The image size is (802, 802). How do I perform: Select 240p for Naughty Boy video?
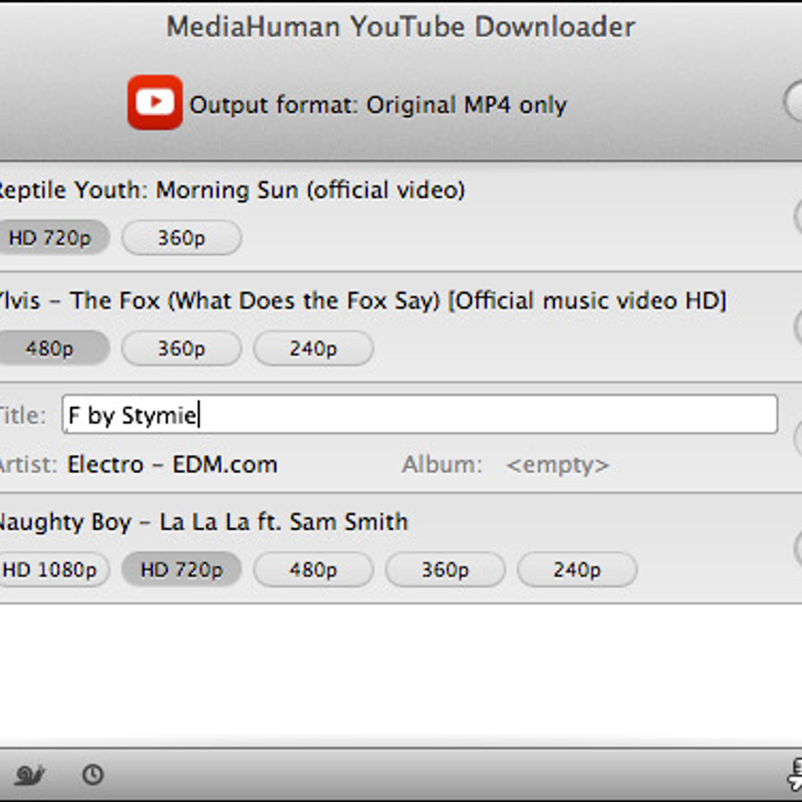pyautogui.click(x=577, y=569)
